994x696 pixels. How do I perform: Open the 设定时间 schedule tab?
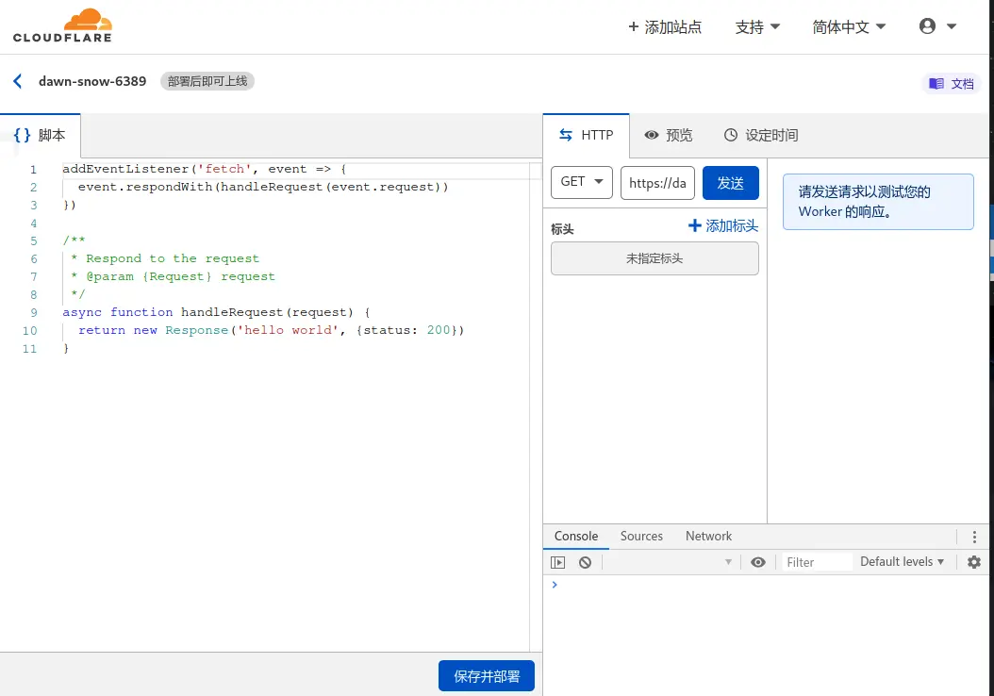760,135
